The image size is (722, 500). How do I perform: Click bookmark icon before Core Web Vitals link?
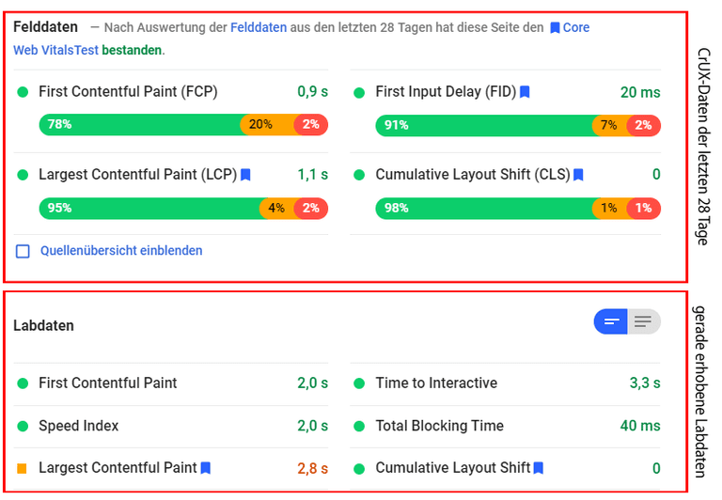tap(555, 28)
